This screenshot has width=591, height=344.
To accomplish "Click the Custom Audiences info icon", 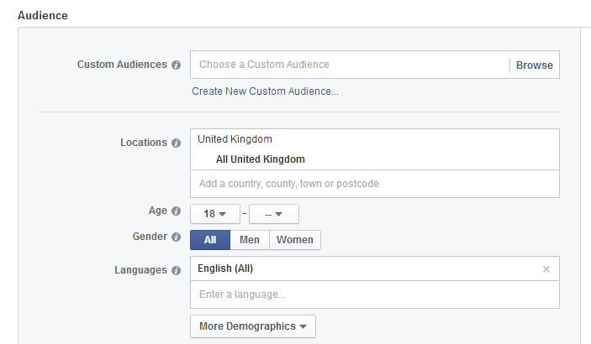I will (176, 65).
